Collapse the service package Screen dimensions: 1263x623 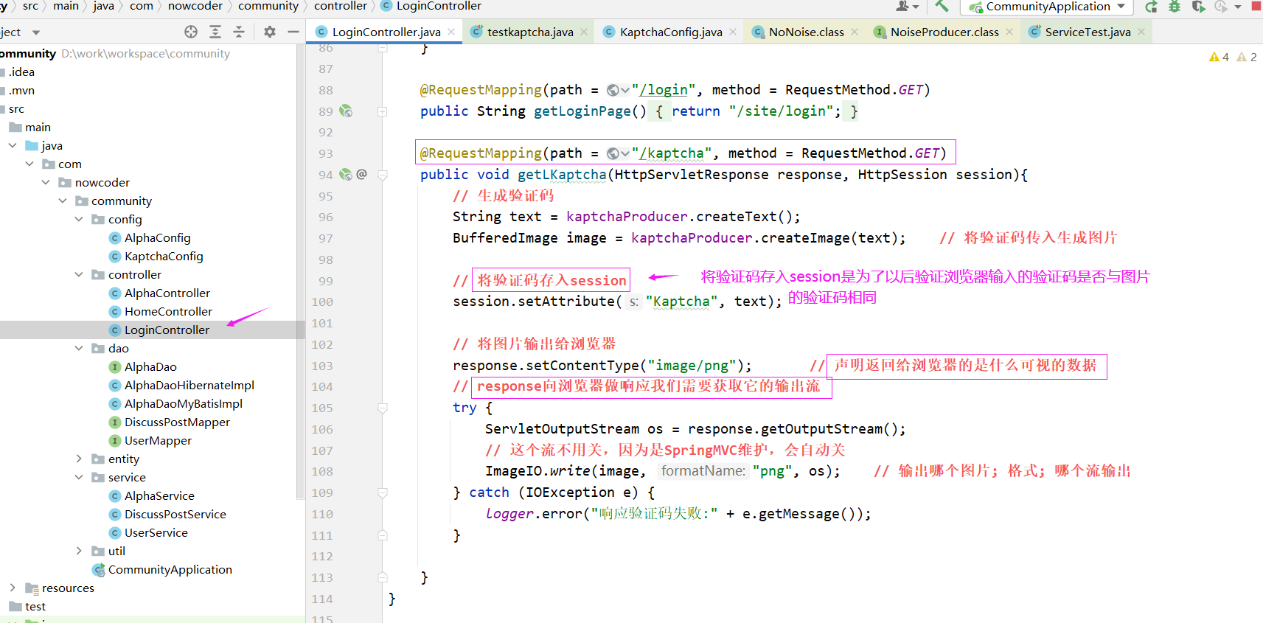79,477
